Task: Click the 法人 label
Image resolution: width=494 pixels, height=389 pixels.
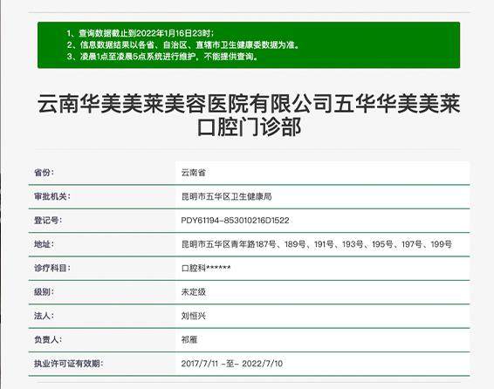Action: pos(44,316)
